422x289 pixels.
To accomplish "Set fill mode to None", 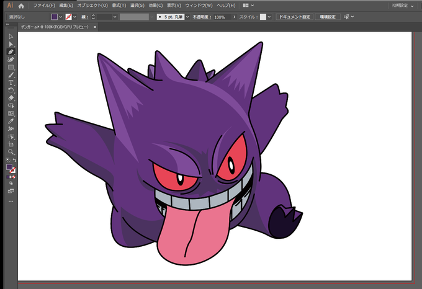I will click(x=14, y=177).
